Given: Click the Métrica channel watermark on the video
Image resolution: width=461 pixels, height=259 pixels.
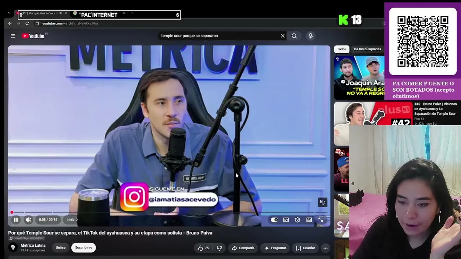Looking at the screenshot, I should pyautogui.click(x=322, y=203).
